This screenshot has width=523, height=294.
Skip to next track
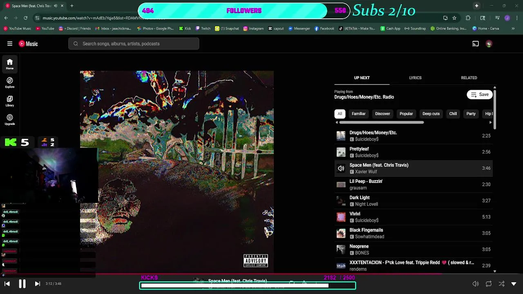[x=37, y=284]
